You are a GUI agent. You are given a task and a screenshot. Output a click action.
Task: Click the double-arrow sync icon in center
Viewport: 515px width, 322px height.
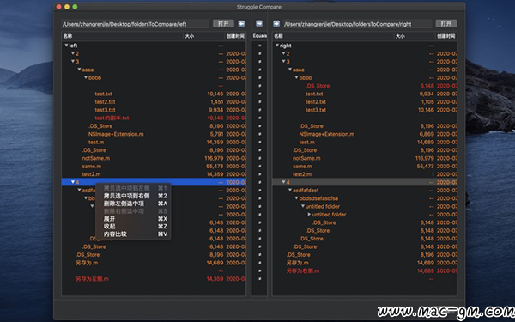259,24
